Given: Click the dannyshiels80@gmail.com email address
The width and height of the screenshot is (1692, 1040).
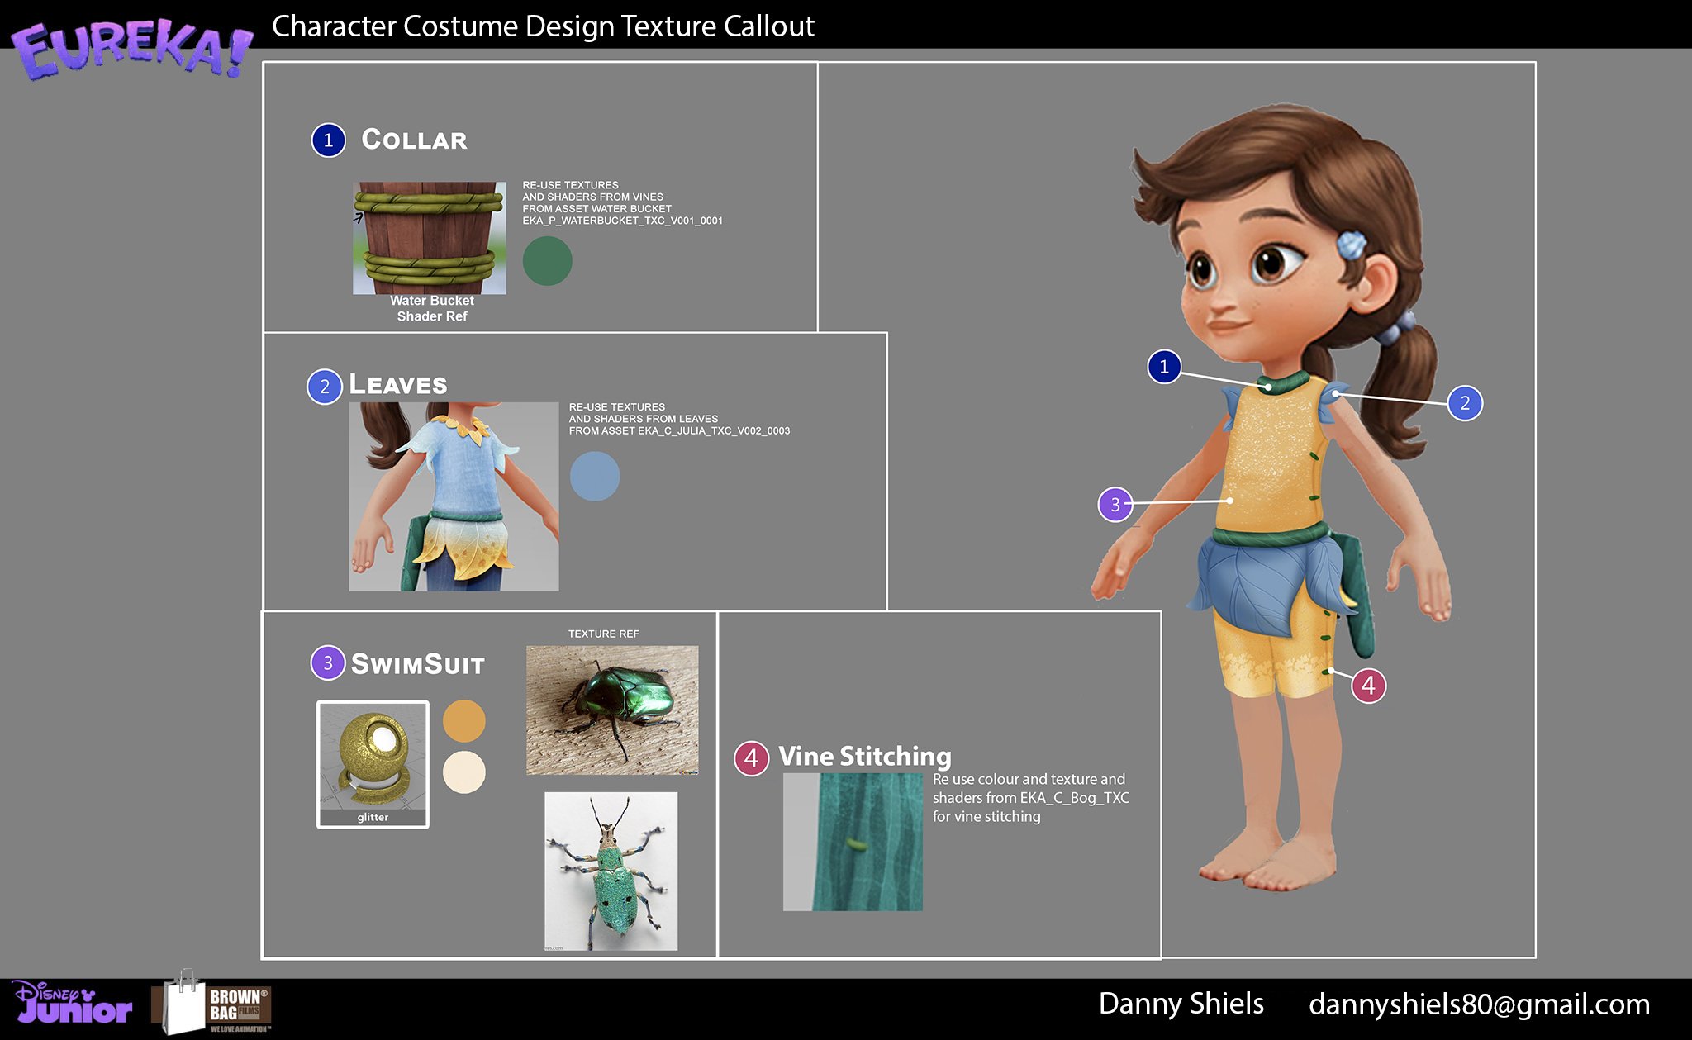Looking at the screenshot, I should [1478, 1004].
